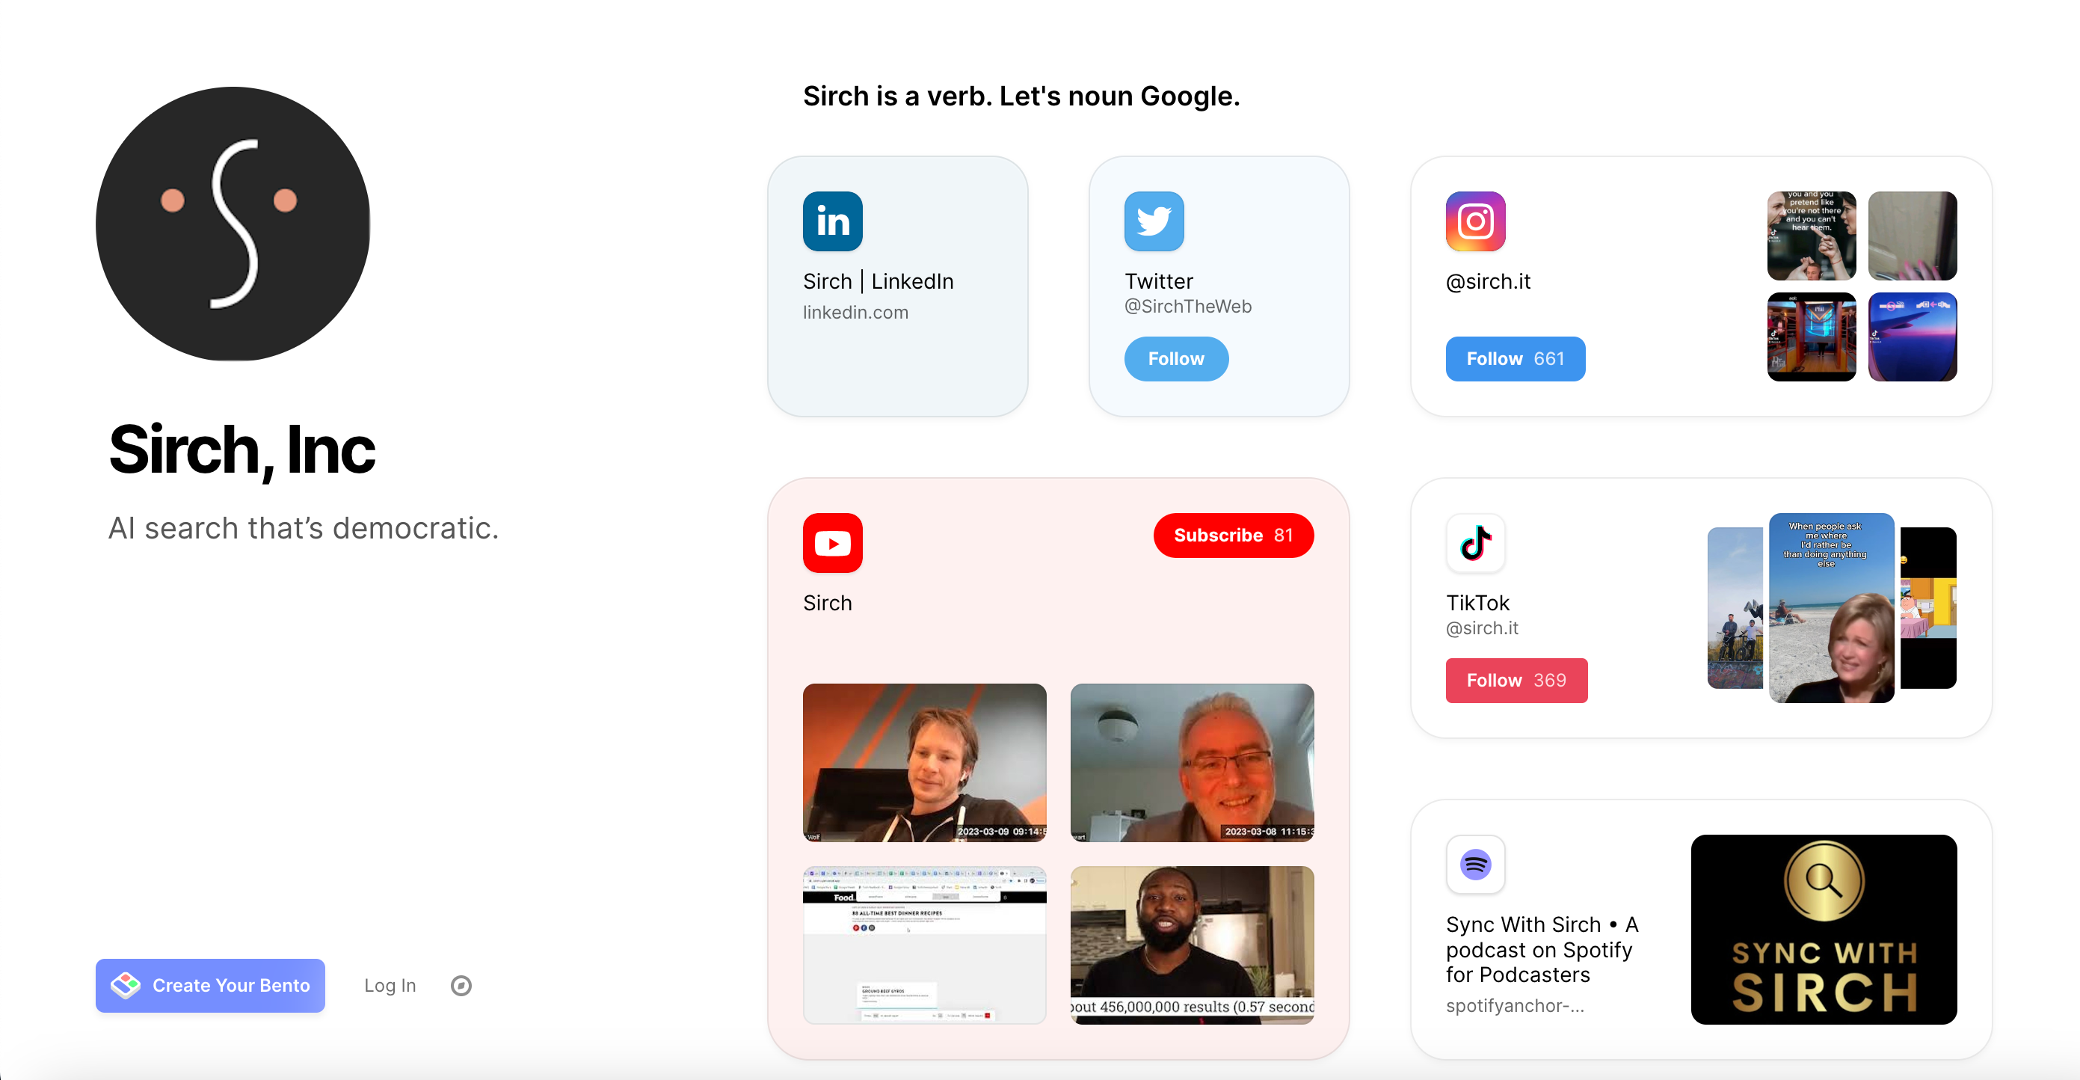Click the YouTube play icon

click(832, 543)
